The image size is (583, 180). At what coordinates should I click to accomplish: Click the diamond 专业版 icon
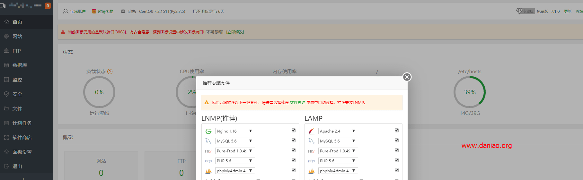click(x=525, y=11)
